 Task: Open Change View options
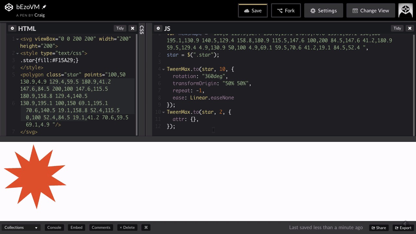tap(371, 10)
